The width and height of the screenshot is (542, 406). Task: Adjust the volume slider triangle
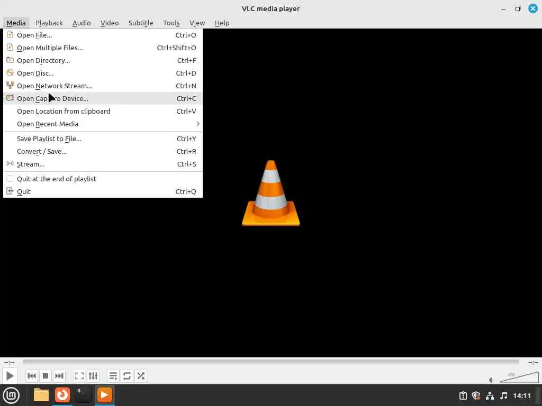[519, 377]
